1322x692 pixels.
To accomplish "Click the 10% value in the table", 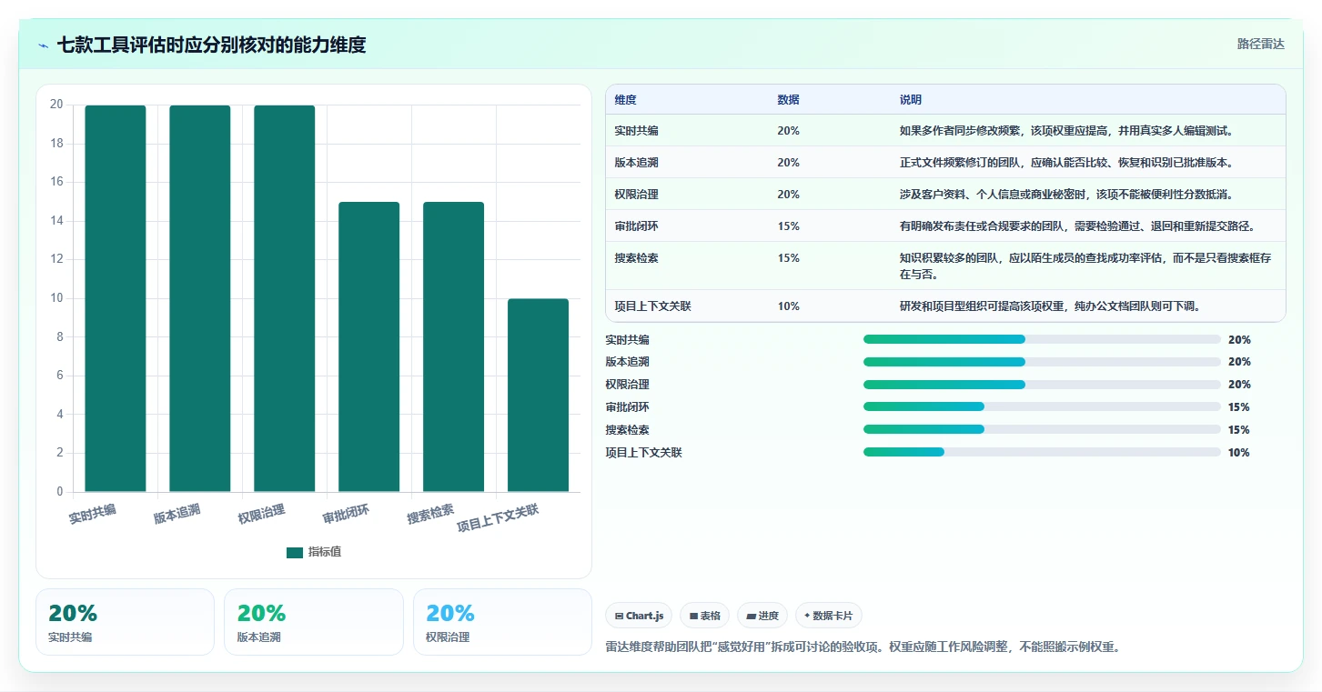I will tap(788, 306).
